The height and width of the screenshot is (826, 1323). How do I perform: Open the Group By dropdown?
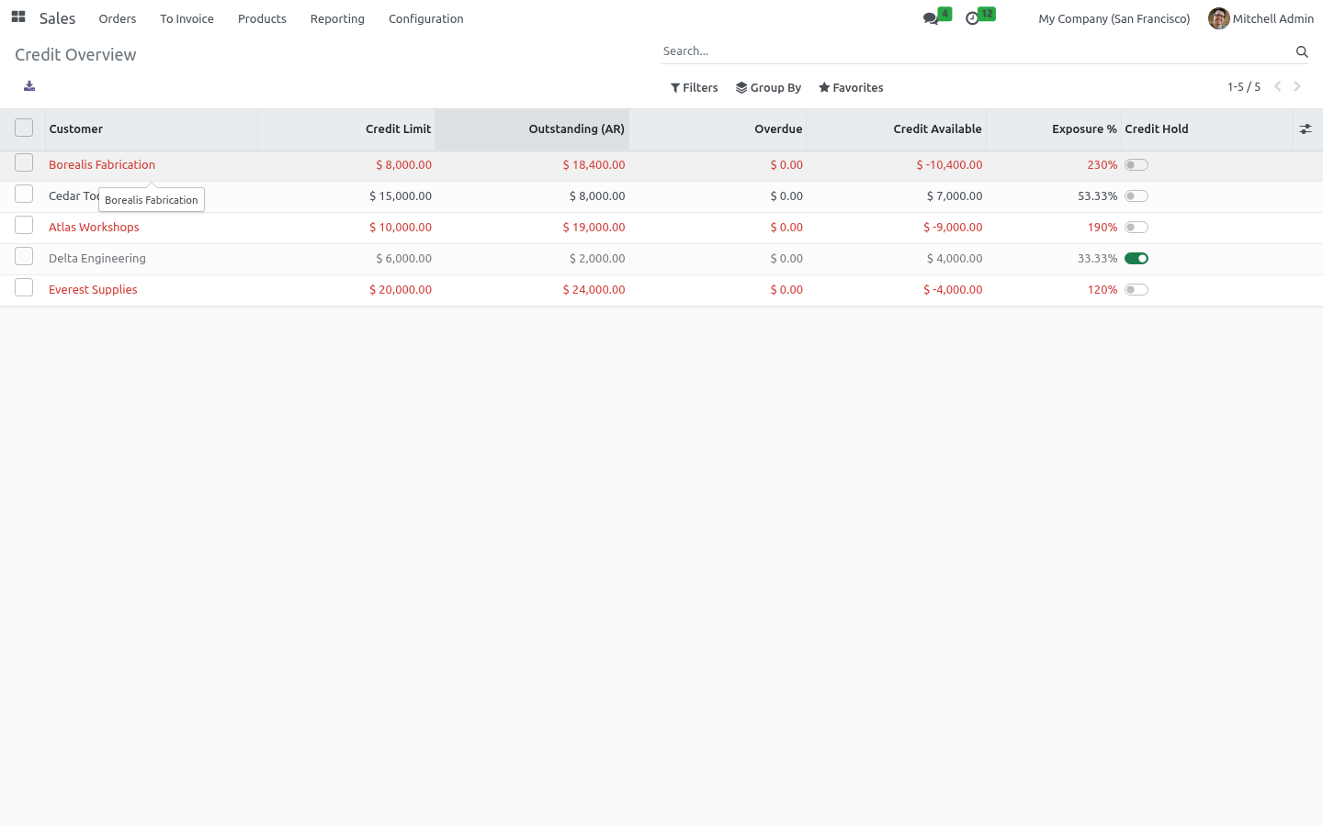point(769,88)
